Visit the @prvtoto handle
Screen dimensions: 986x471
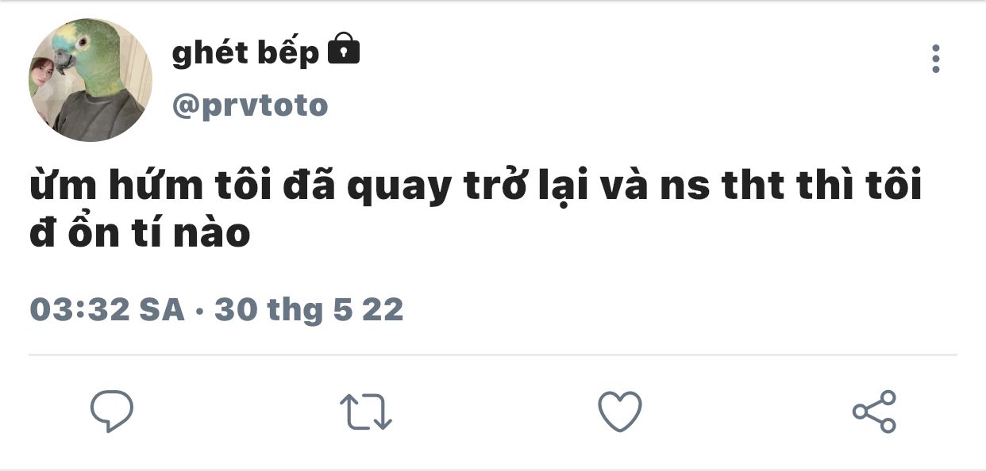[x=250, y=105]
